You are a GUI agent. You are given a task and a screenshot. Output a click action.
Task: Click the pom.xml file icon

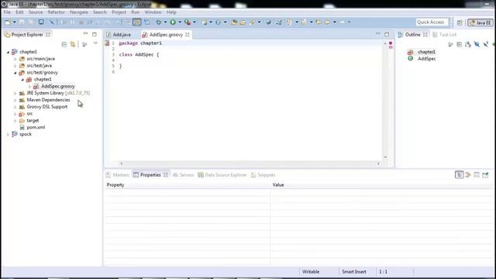click(22, 127)
